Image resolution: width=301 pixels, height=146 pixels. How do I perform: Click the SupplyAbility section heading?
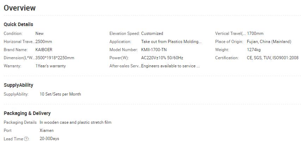click(x=18, y=85)
